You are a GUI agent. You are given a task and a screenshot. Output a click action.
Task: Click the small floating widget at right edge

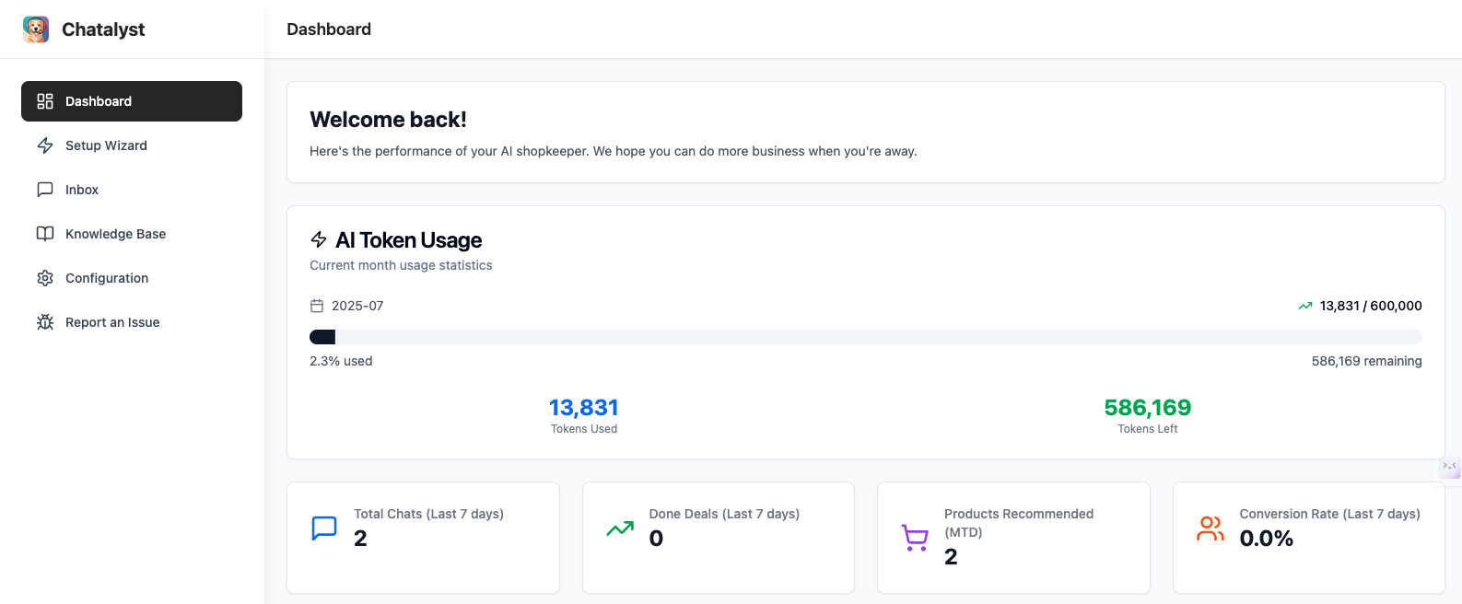click(1450, 467)
